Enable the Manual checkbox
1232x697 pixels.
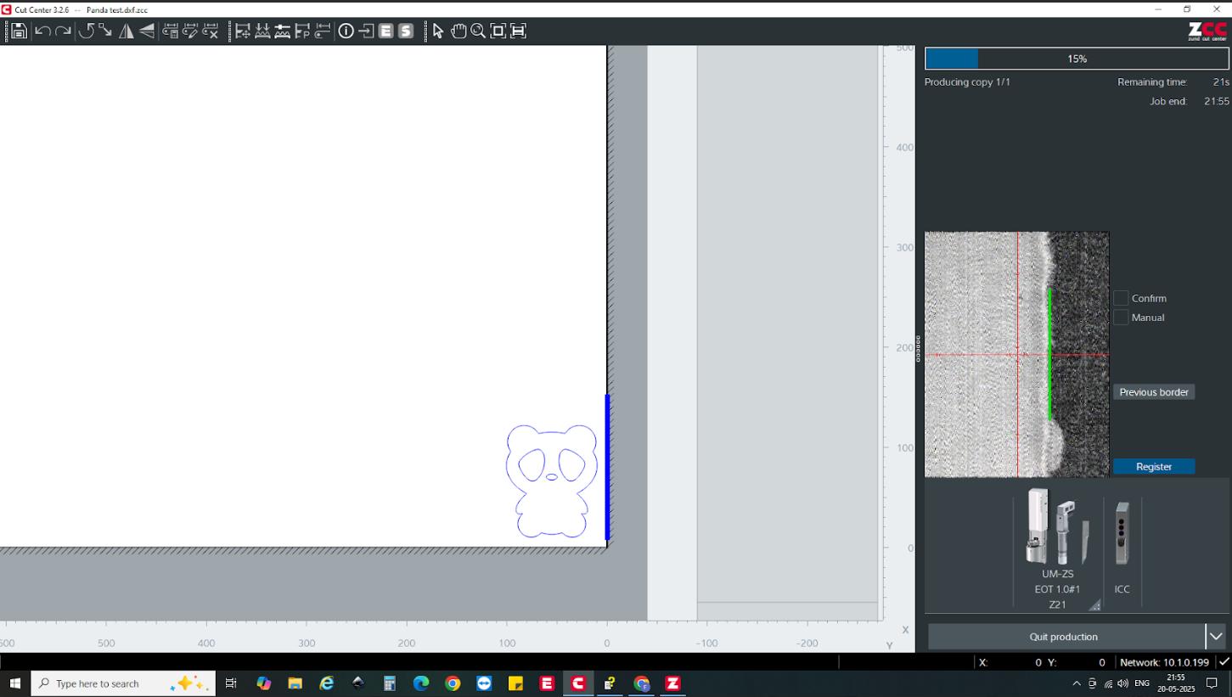pos(1121,318)
